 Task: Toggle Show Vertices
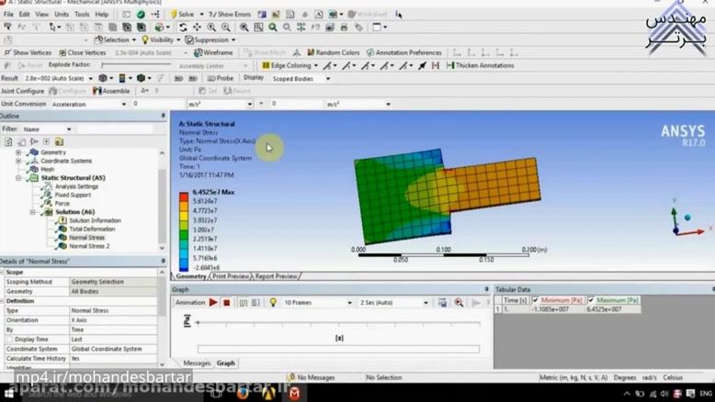coord(28,53)
